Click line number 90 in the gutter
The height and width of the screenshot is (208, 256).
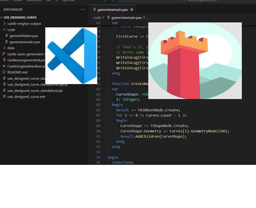click(x=98, y=131)
